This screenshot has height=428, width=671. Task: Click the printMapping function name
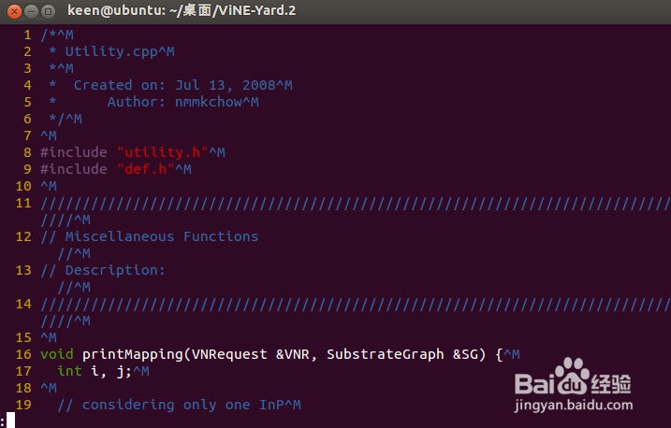133,354
